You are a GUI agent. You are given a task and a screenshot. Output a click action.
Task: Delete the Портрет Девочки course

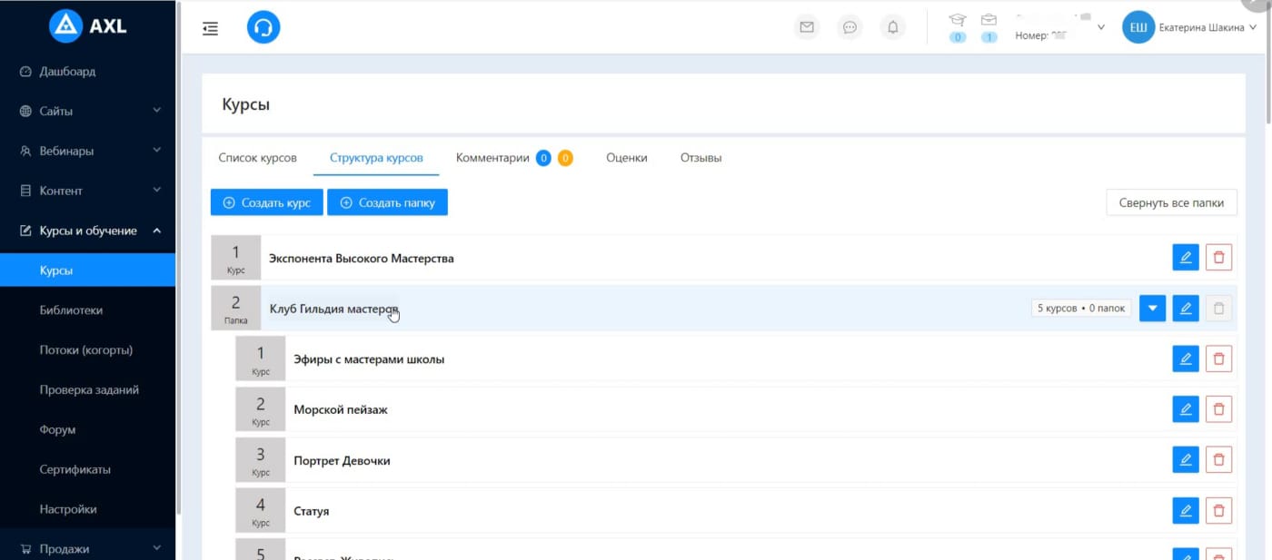pos(1218,460)
